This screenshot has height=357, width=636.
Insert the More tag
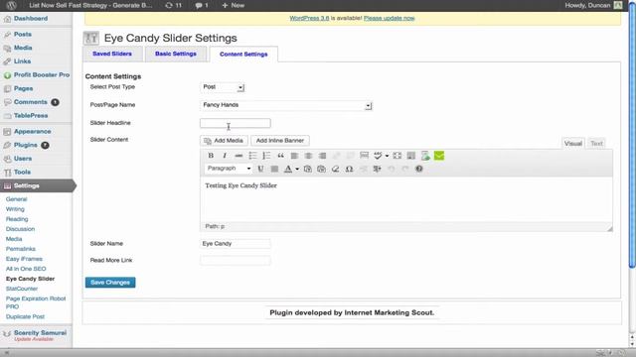pos(365,156)
